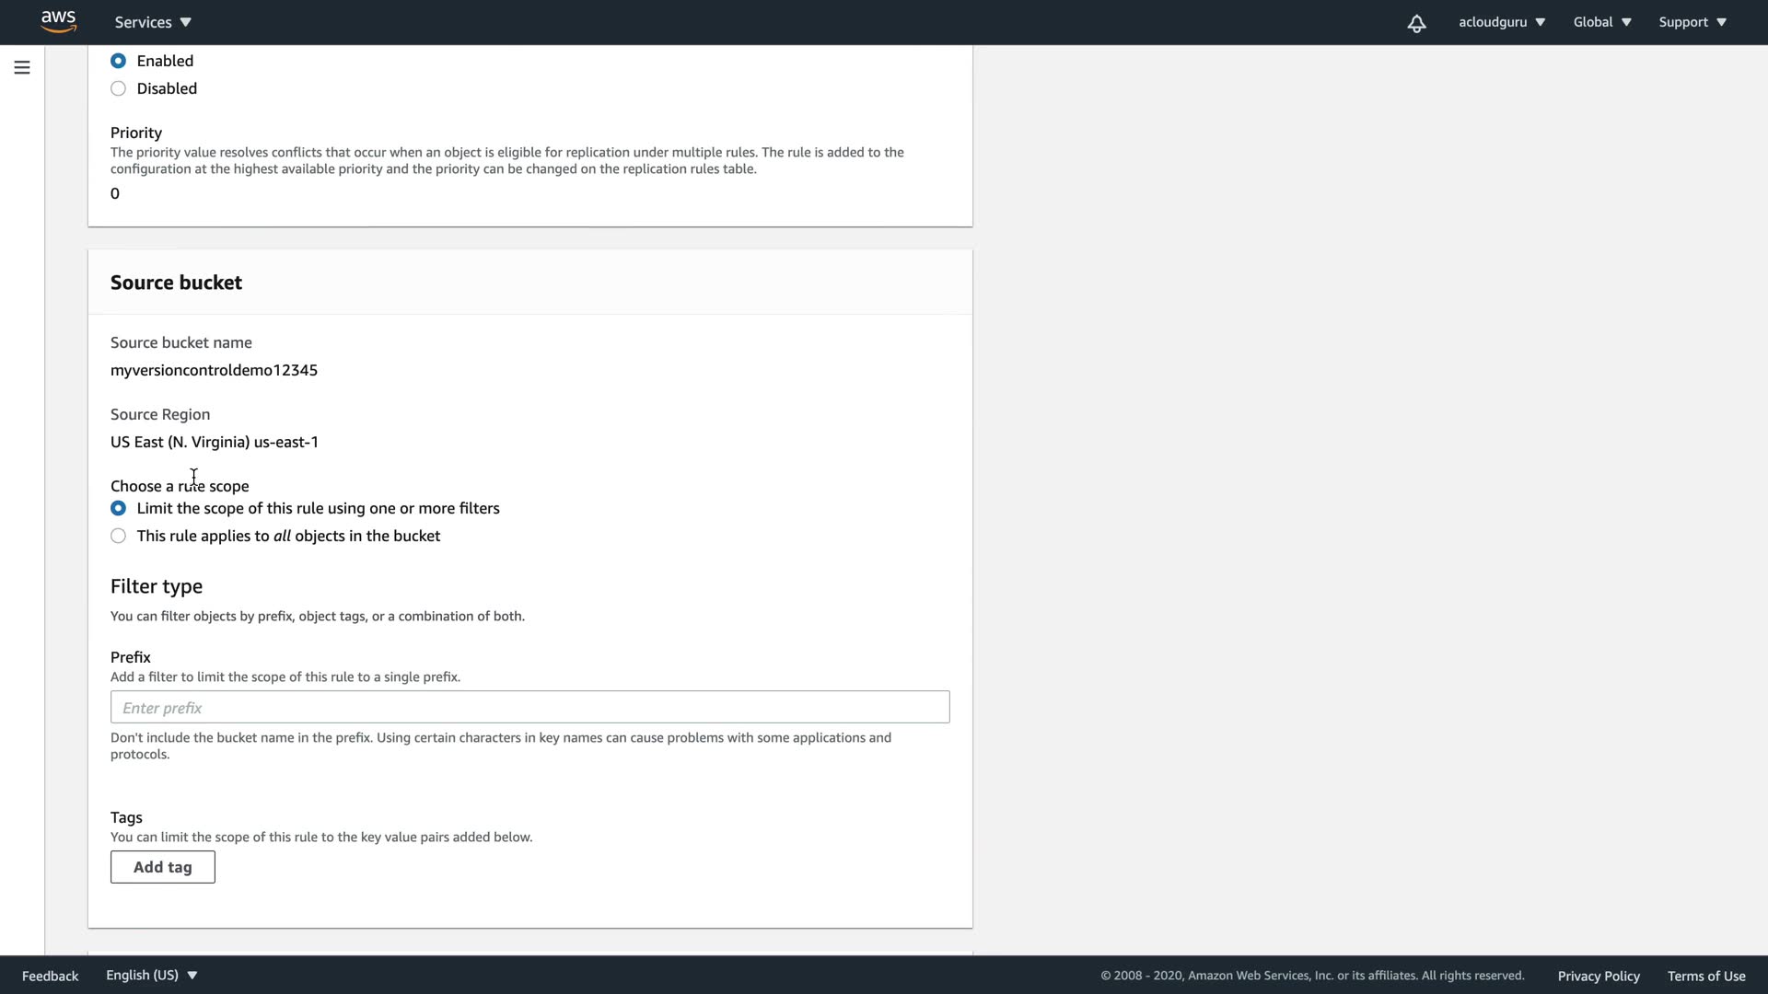Select the Disabled status radio button
This screenshot has height=994, width=1768.
click(x=118, y=88)
